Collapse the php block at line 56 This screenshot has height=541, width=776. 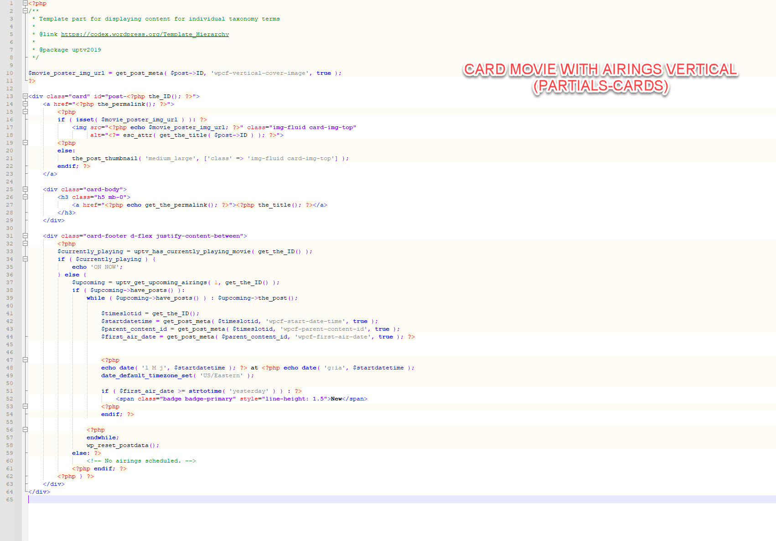[x=25, y=430]
